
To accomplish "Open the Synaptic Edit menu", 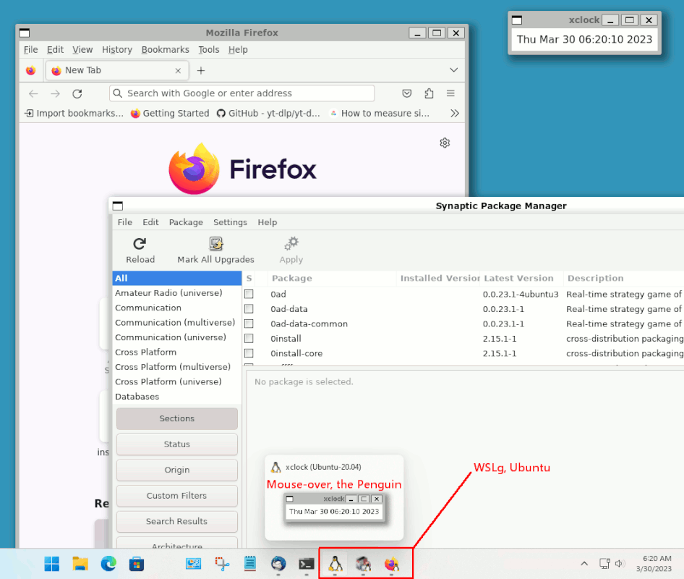I will (x=150, y=222).
